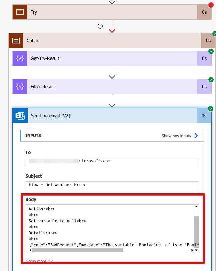Click the 0s duration on Get-Try-Result
Image resolution: width=216 pixels, height=271 pixels.
204,58
